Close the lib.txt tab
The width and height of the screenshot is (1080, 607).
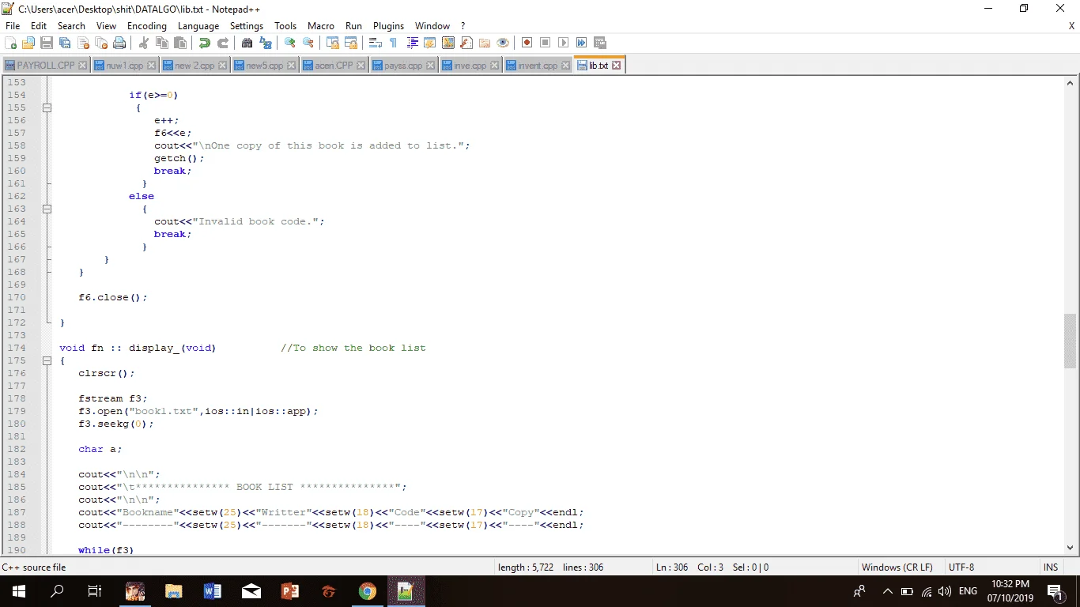point(617,66)
